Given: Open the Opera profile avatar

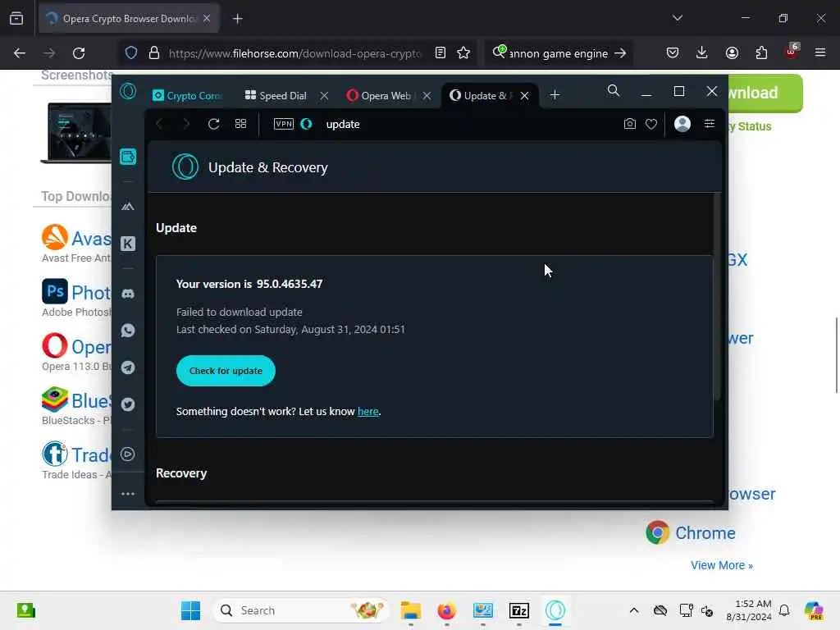Looking at the screenshot, I should coord(682,125).
